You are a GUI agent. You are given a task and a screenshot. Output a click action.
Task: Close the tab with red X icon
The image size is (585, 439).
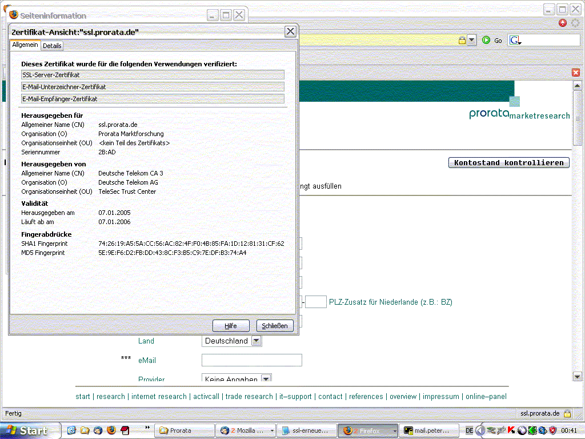pyautogui.click(x=576, y=73)
